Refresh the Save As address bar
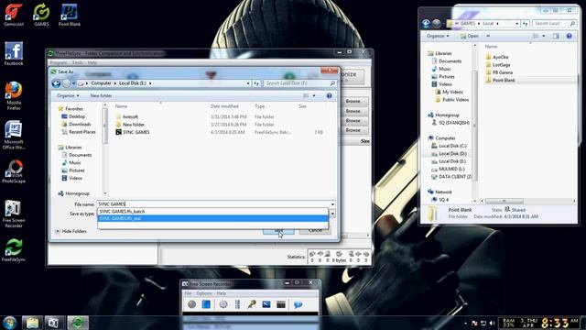The image size is (586, 330). click(x=256, y=83)
